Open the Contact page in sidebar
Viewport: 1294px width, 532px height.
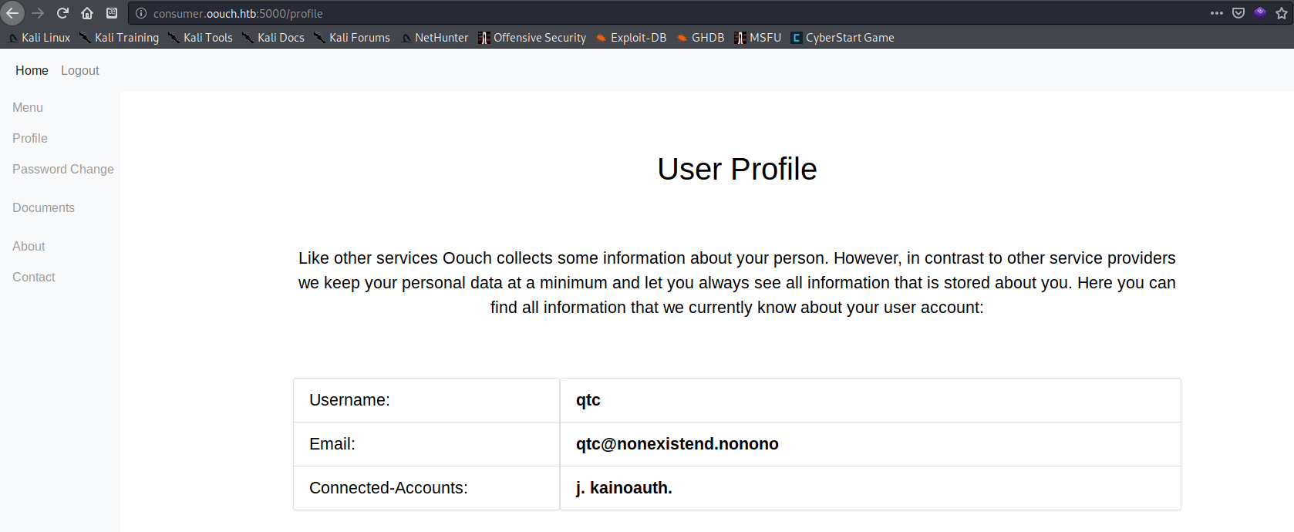coord(34,277)
